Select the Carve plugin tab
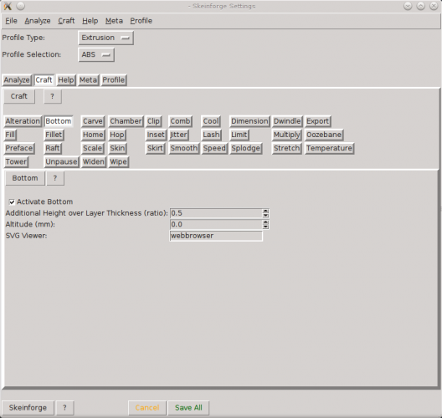This screenshot has width=442, height=418. (x=92, y=121)
